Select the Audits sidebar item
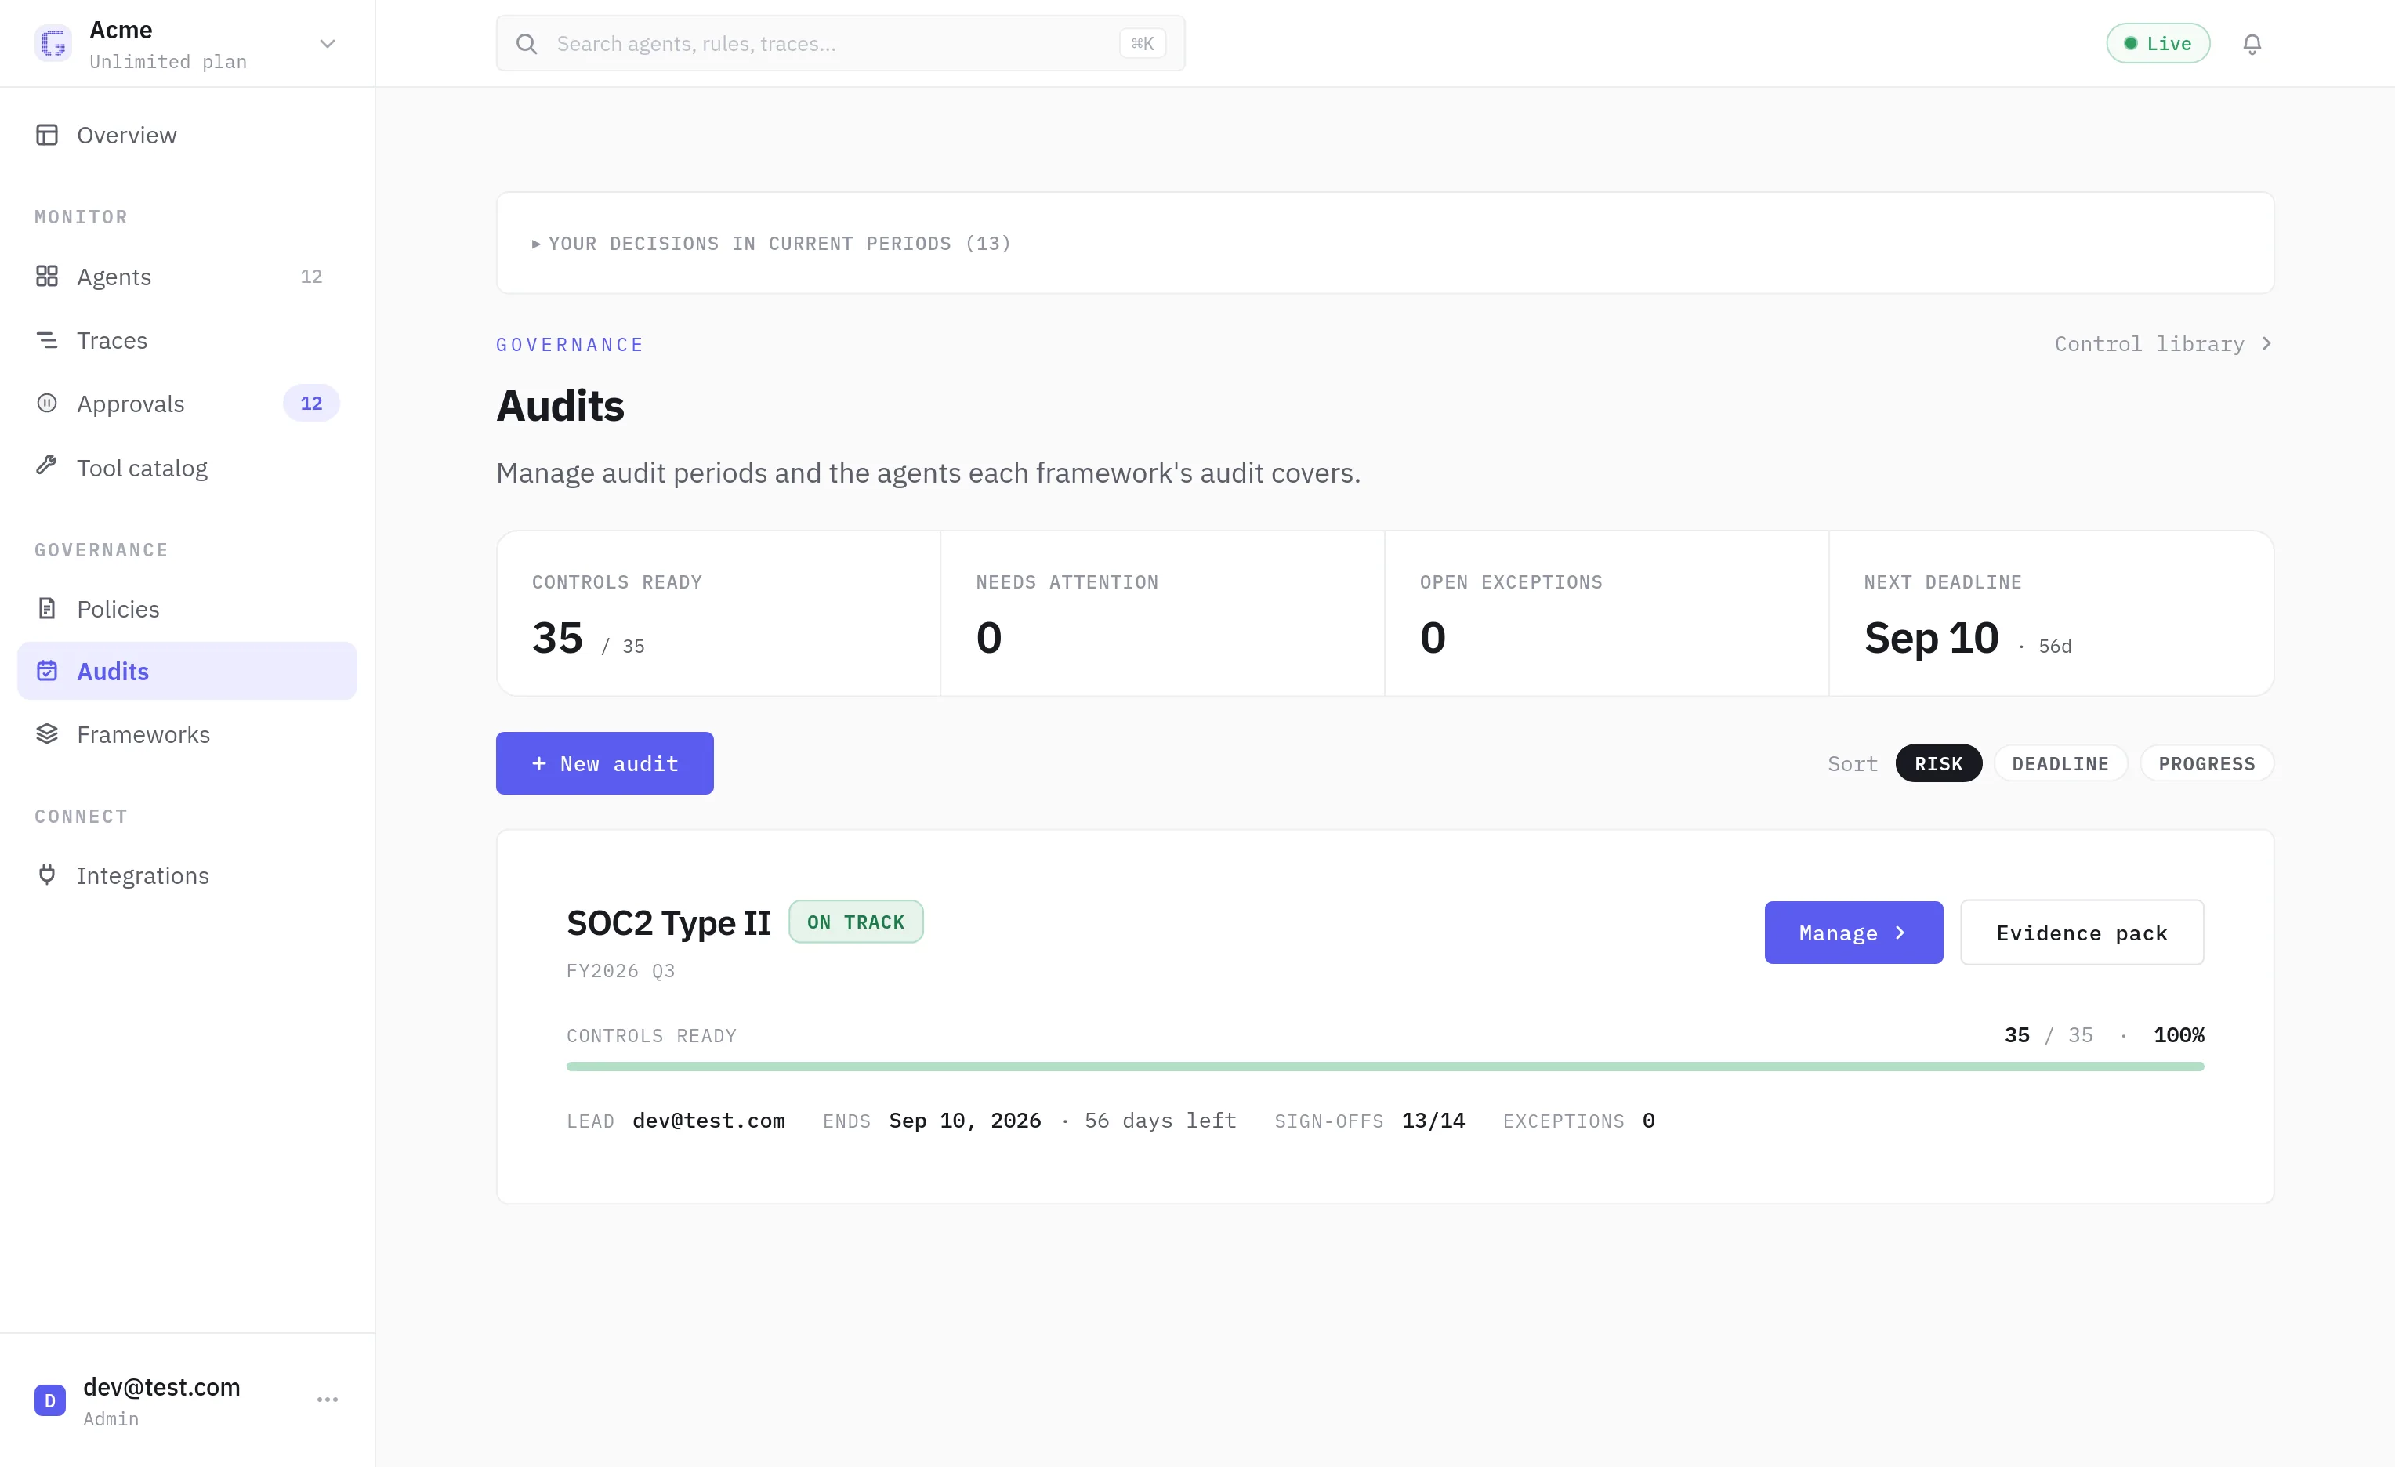2395x1467 pixels. click(x=187, y=671)
